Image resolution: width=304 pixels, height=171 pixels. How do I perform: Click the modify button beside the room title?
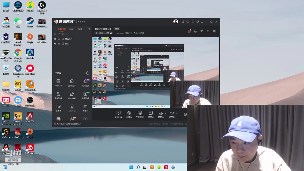tap(117, 29)
